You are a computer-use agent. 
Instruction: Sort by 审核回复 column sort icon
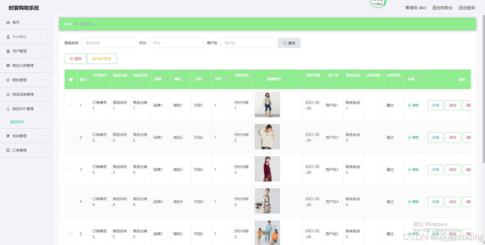pyautogui.click(x=374, y=82)
